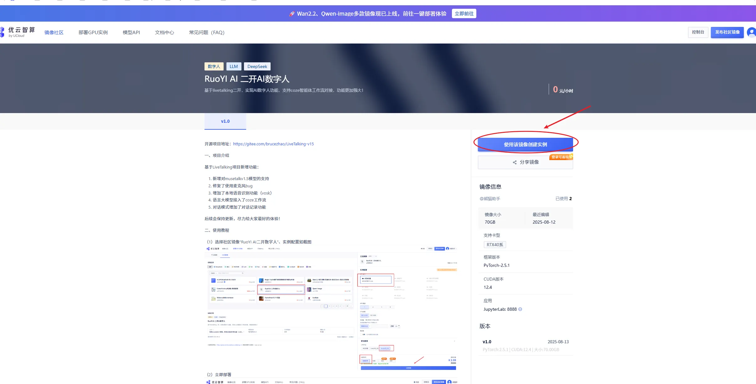Click the 2025-08-13 version date
Viewport: 756px width, 384px height.
coord(558,342)
